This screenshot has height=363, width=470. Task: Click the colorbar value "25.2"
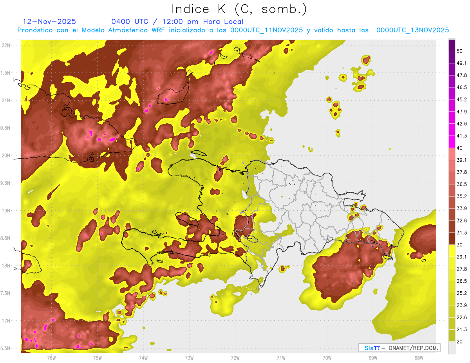[x=462, y=293]
